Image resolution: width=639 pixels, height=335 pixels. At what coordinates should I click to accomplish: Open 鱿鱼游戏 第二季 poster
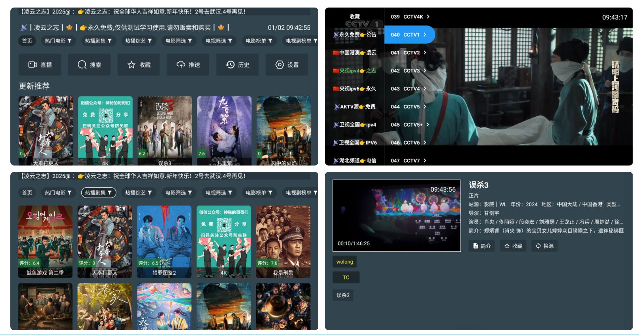pos(45,241)
